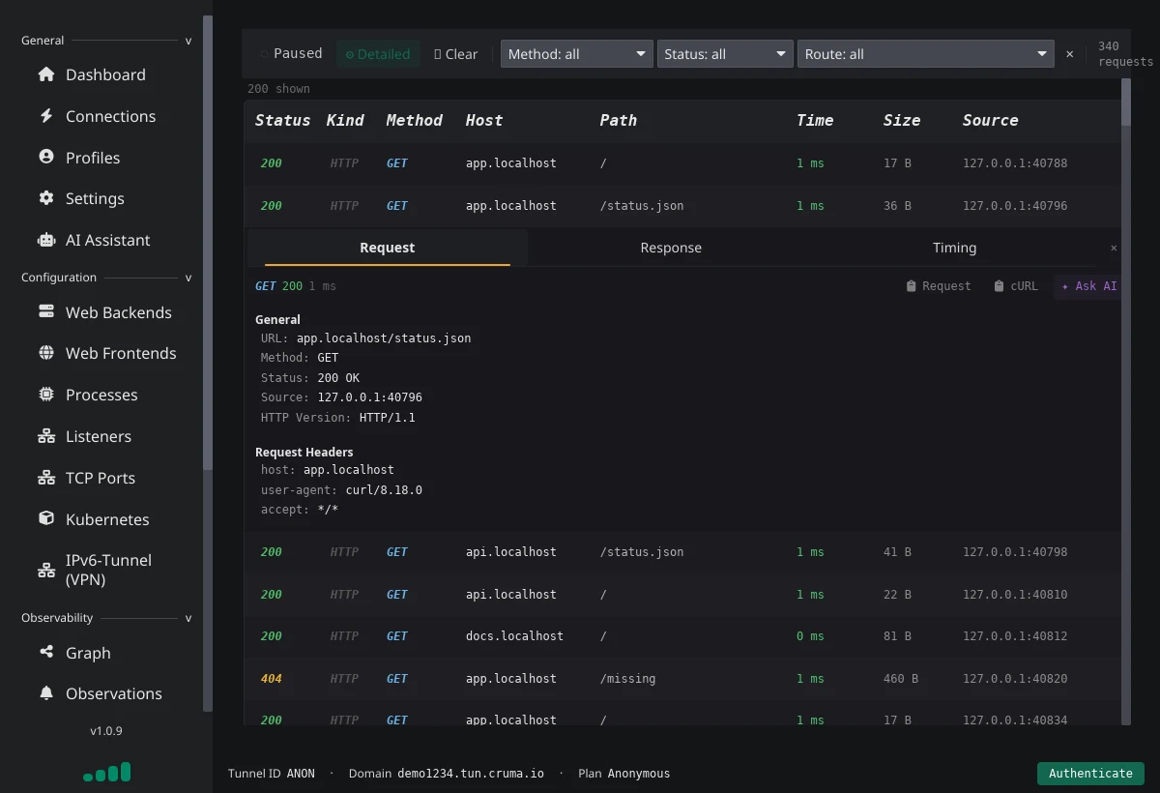Click the Source value 127.0.0.1:40796 in details
This screenshot has height=793, width=1160.
pos(369,397)
